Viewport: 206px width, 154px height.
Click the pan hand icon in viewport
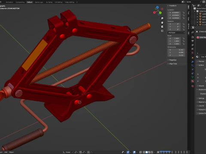click(162, 23)
